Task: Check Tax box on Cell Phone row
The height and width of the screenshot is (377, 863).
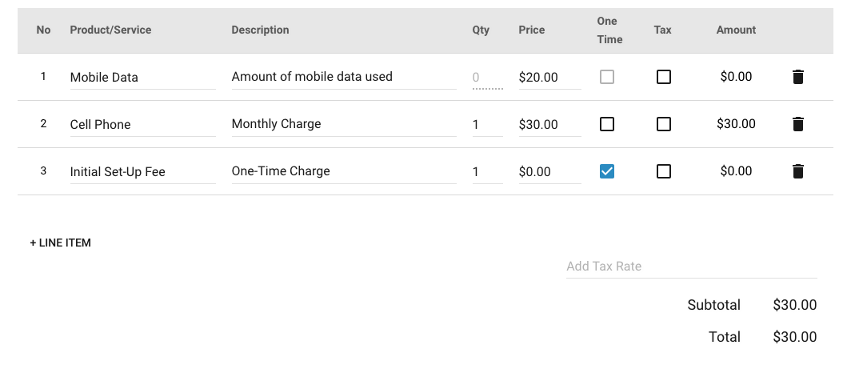Action: [x=664, y=124]
